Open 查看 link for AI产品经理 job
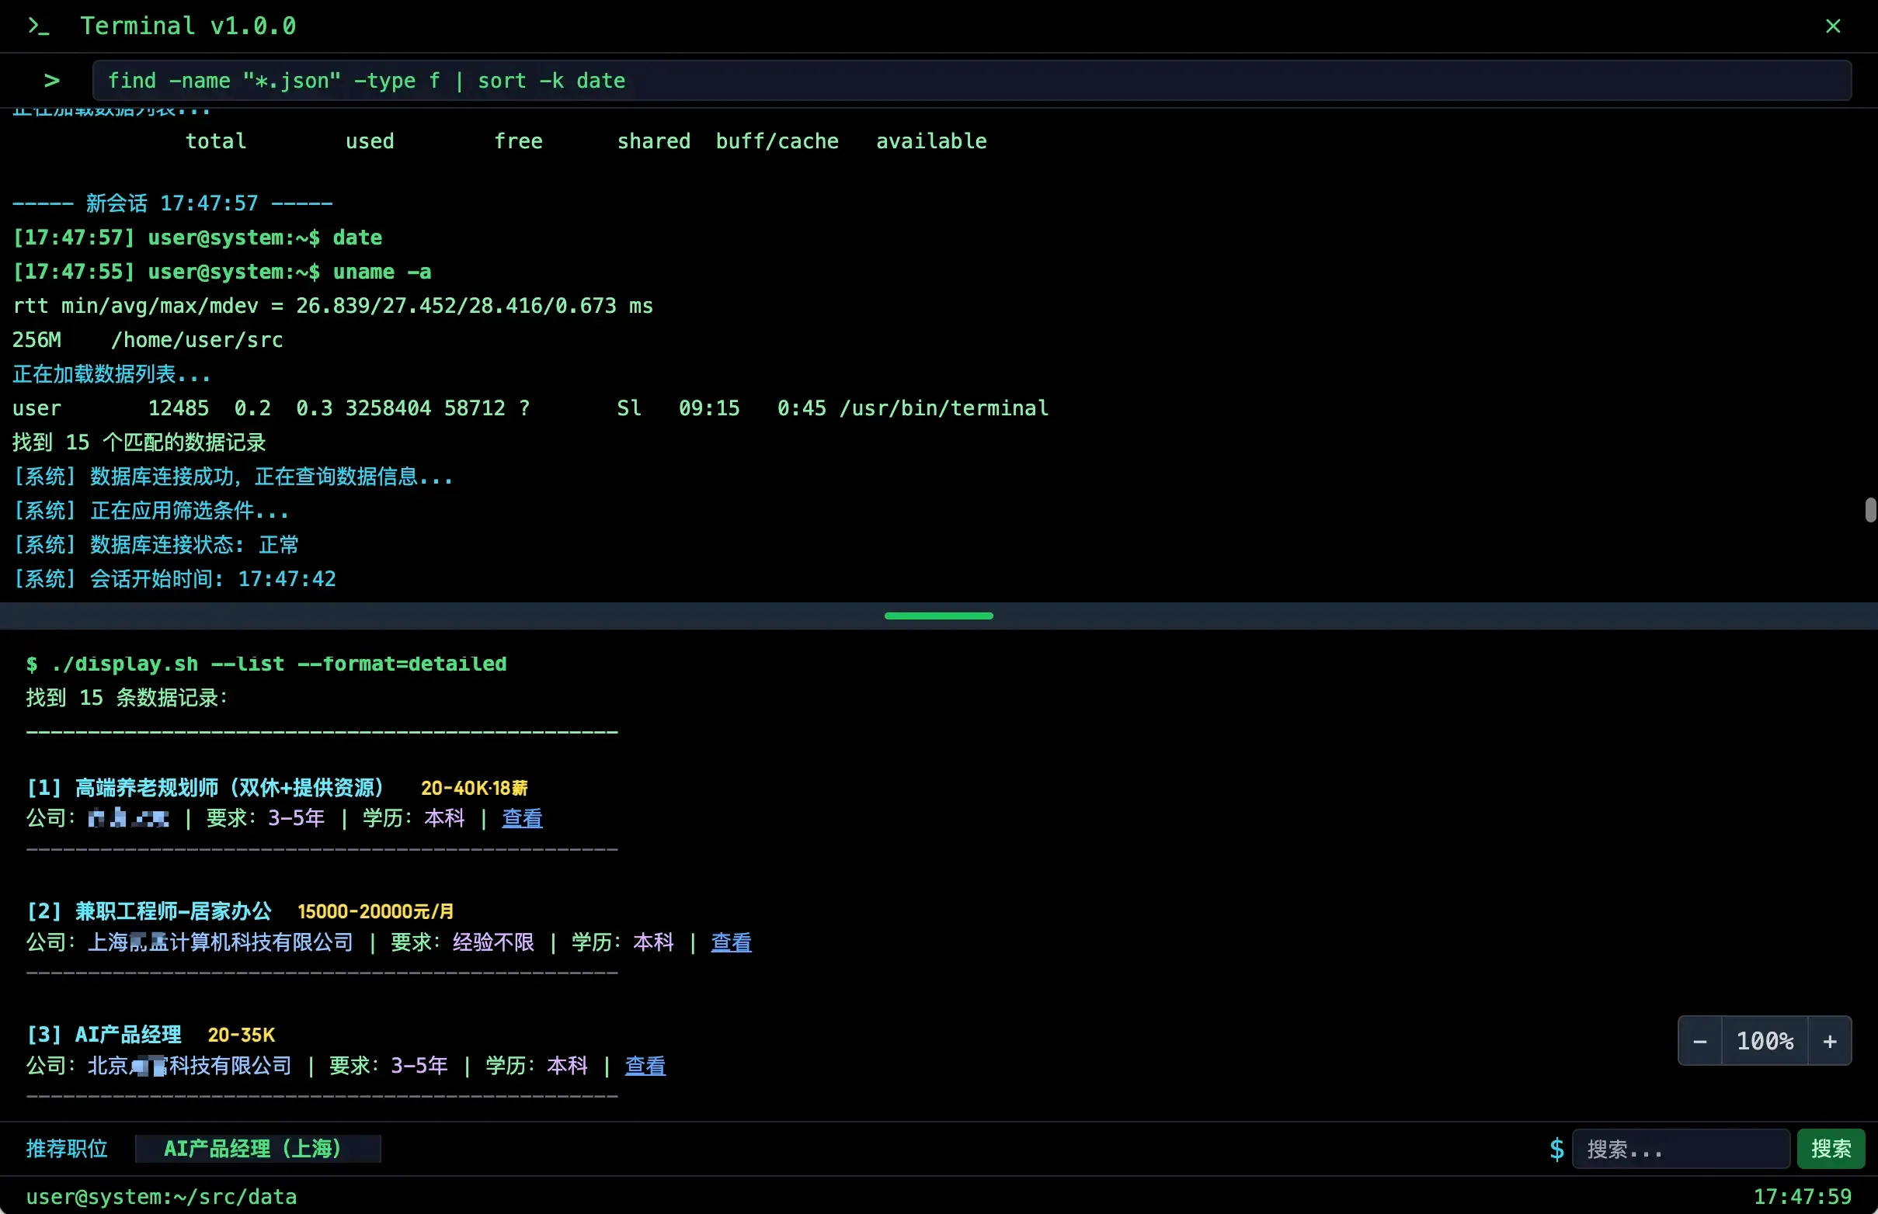Screen dimensions: 1878x1214 [x=645, y=1066]
